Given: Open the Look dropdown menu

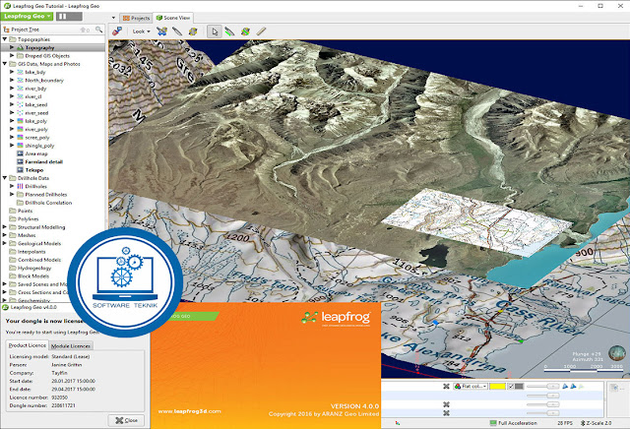Looking at the screenshot, I should tap(141, 31).
